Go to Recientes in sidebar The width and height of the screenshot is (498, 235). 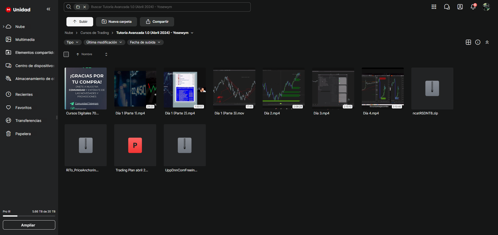click(24, 94)
